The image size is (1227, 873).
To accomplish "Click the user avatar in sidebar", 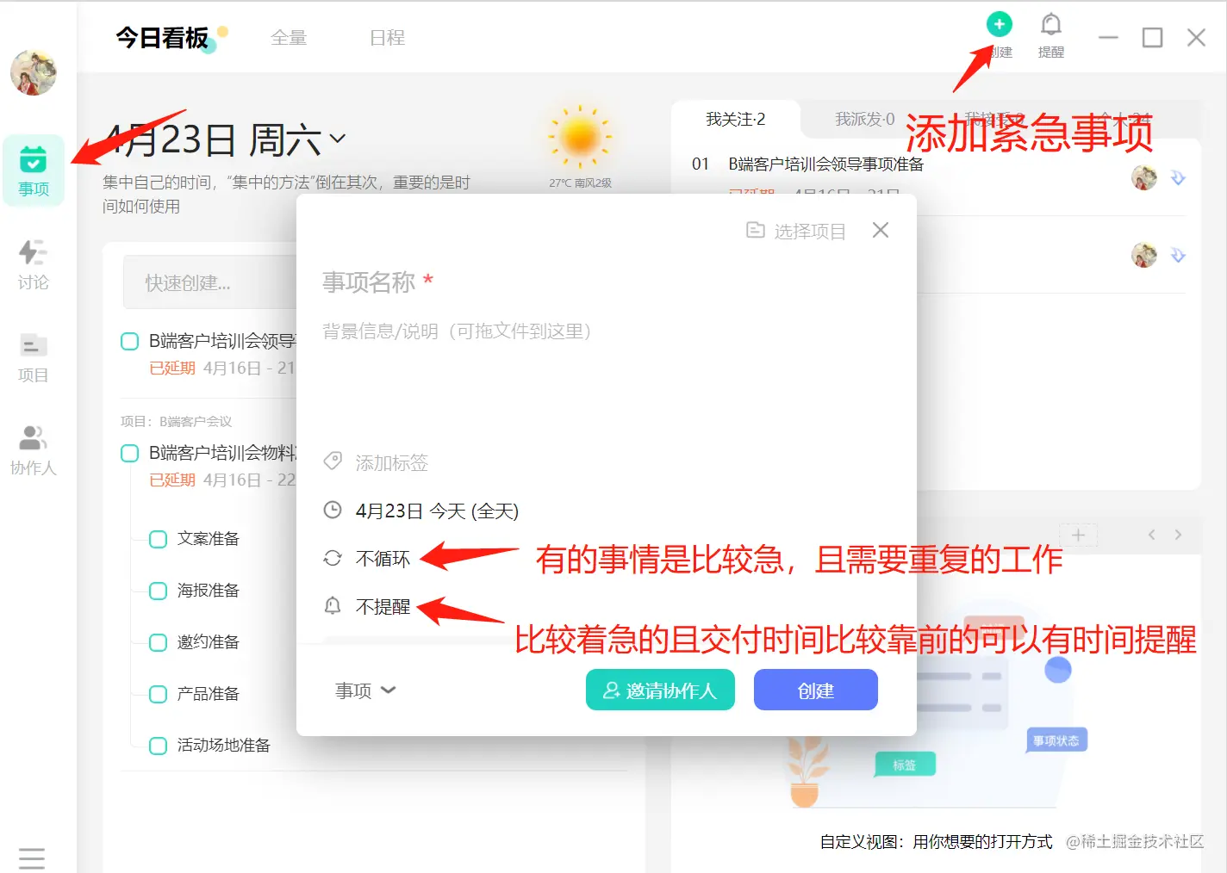I will (34, 72).
